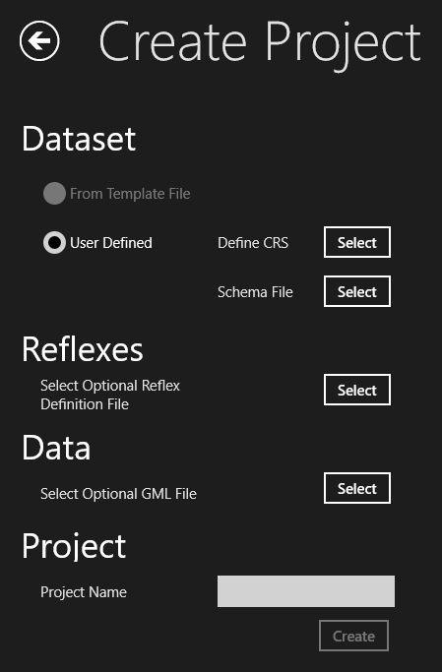
Task: Click the Dataset section heading
Action: click(x=79, y=139)
